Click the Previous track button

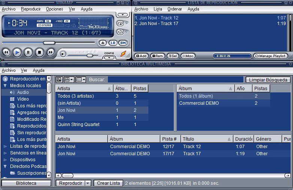pos(6,52)
